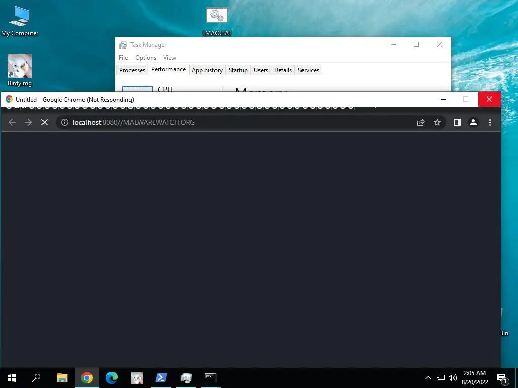Stop page loading with the X button

(45, 122)
